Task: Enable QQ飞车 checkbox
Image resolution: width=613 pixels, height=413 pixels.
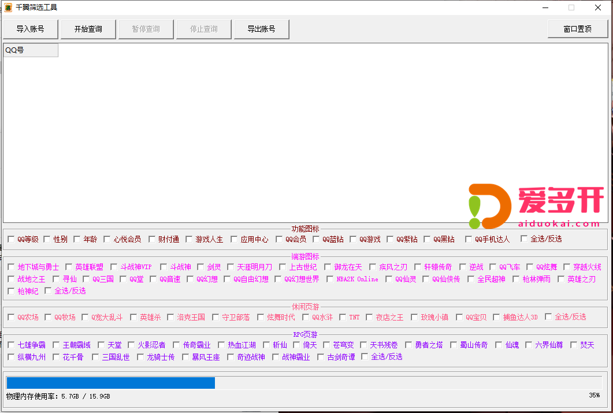Action: (493, 267)
